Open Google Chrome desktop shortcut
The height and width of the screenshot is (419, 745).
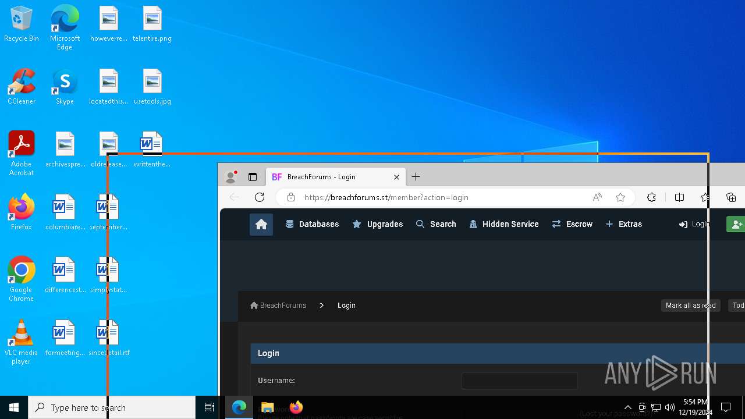[22, 279]
